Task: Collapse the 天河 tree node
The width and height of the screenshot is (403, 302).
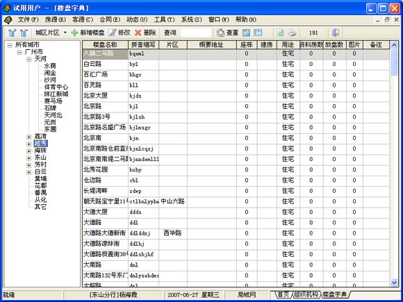Action: 28,59
